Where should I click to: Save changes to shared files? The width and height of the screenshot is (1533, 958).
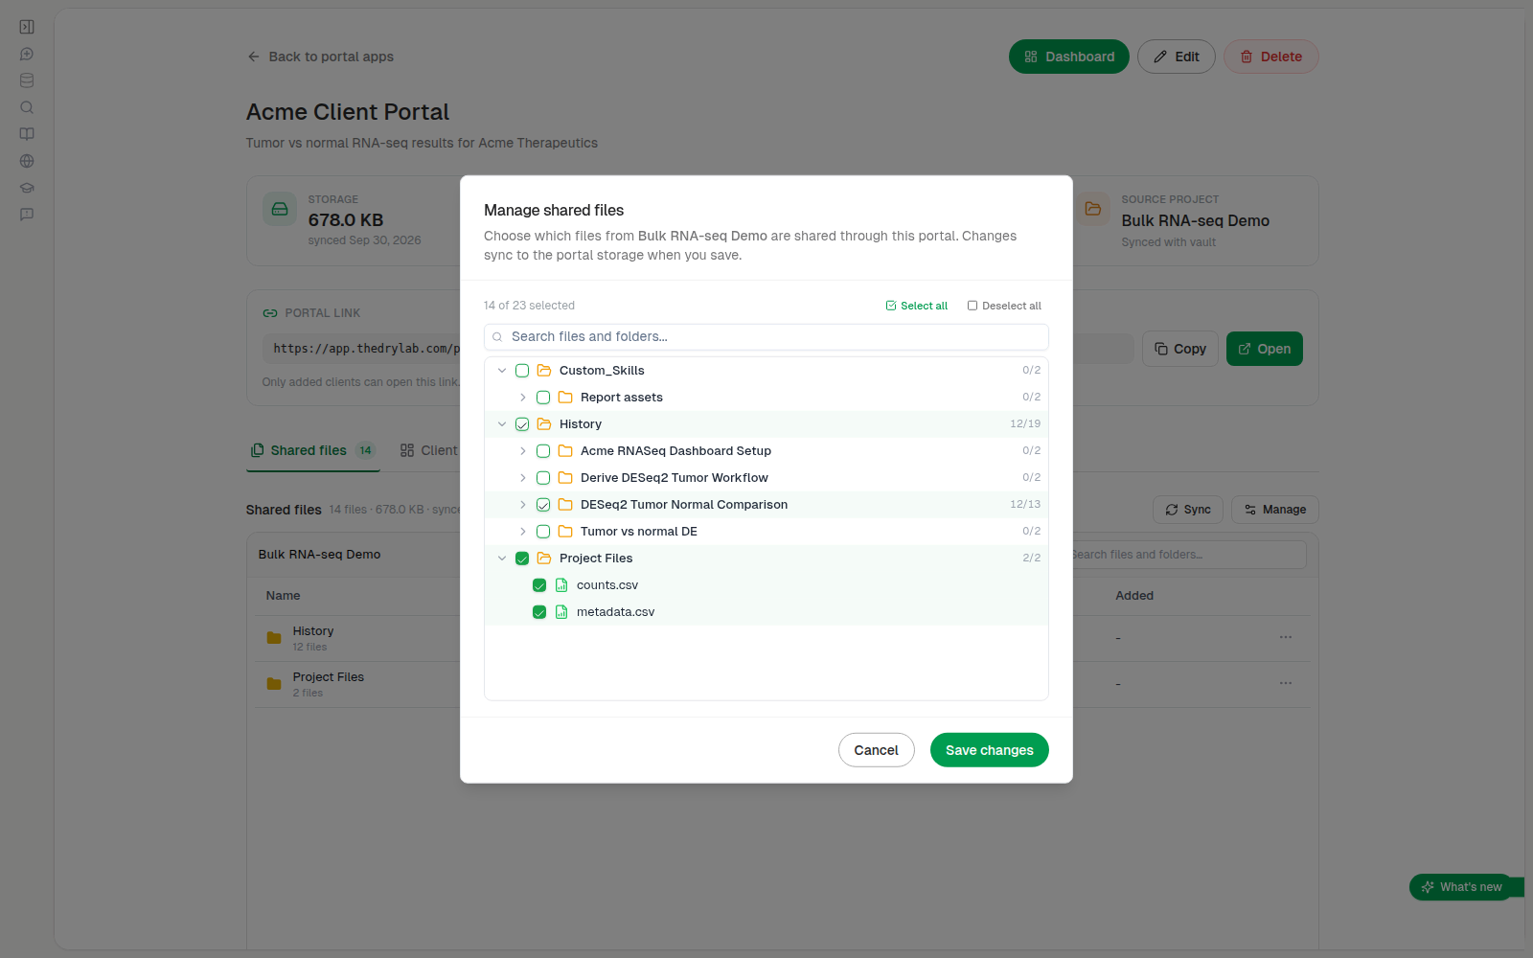(990, 750)
